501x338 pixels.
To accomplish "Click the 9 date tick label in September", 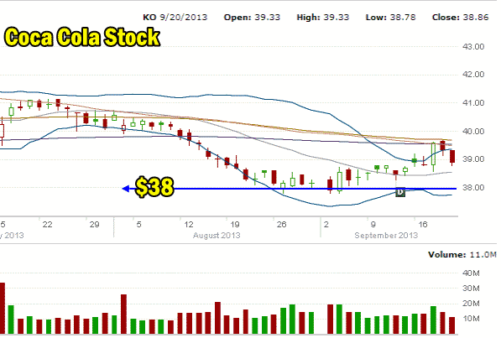I will point(373,225).
